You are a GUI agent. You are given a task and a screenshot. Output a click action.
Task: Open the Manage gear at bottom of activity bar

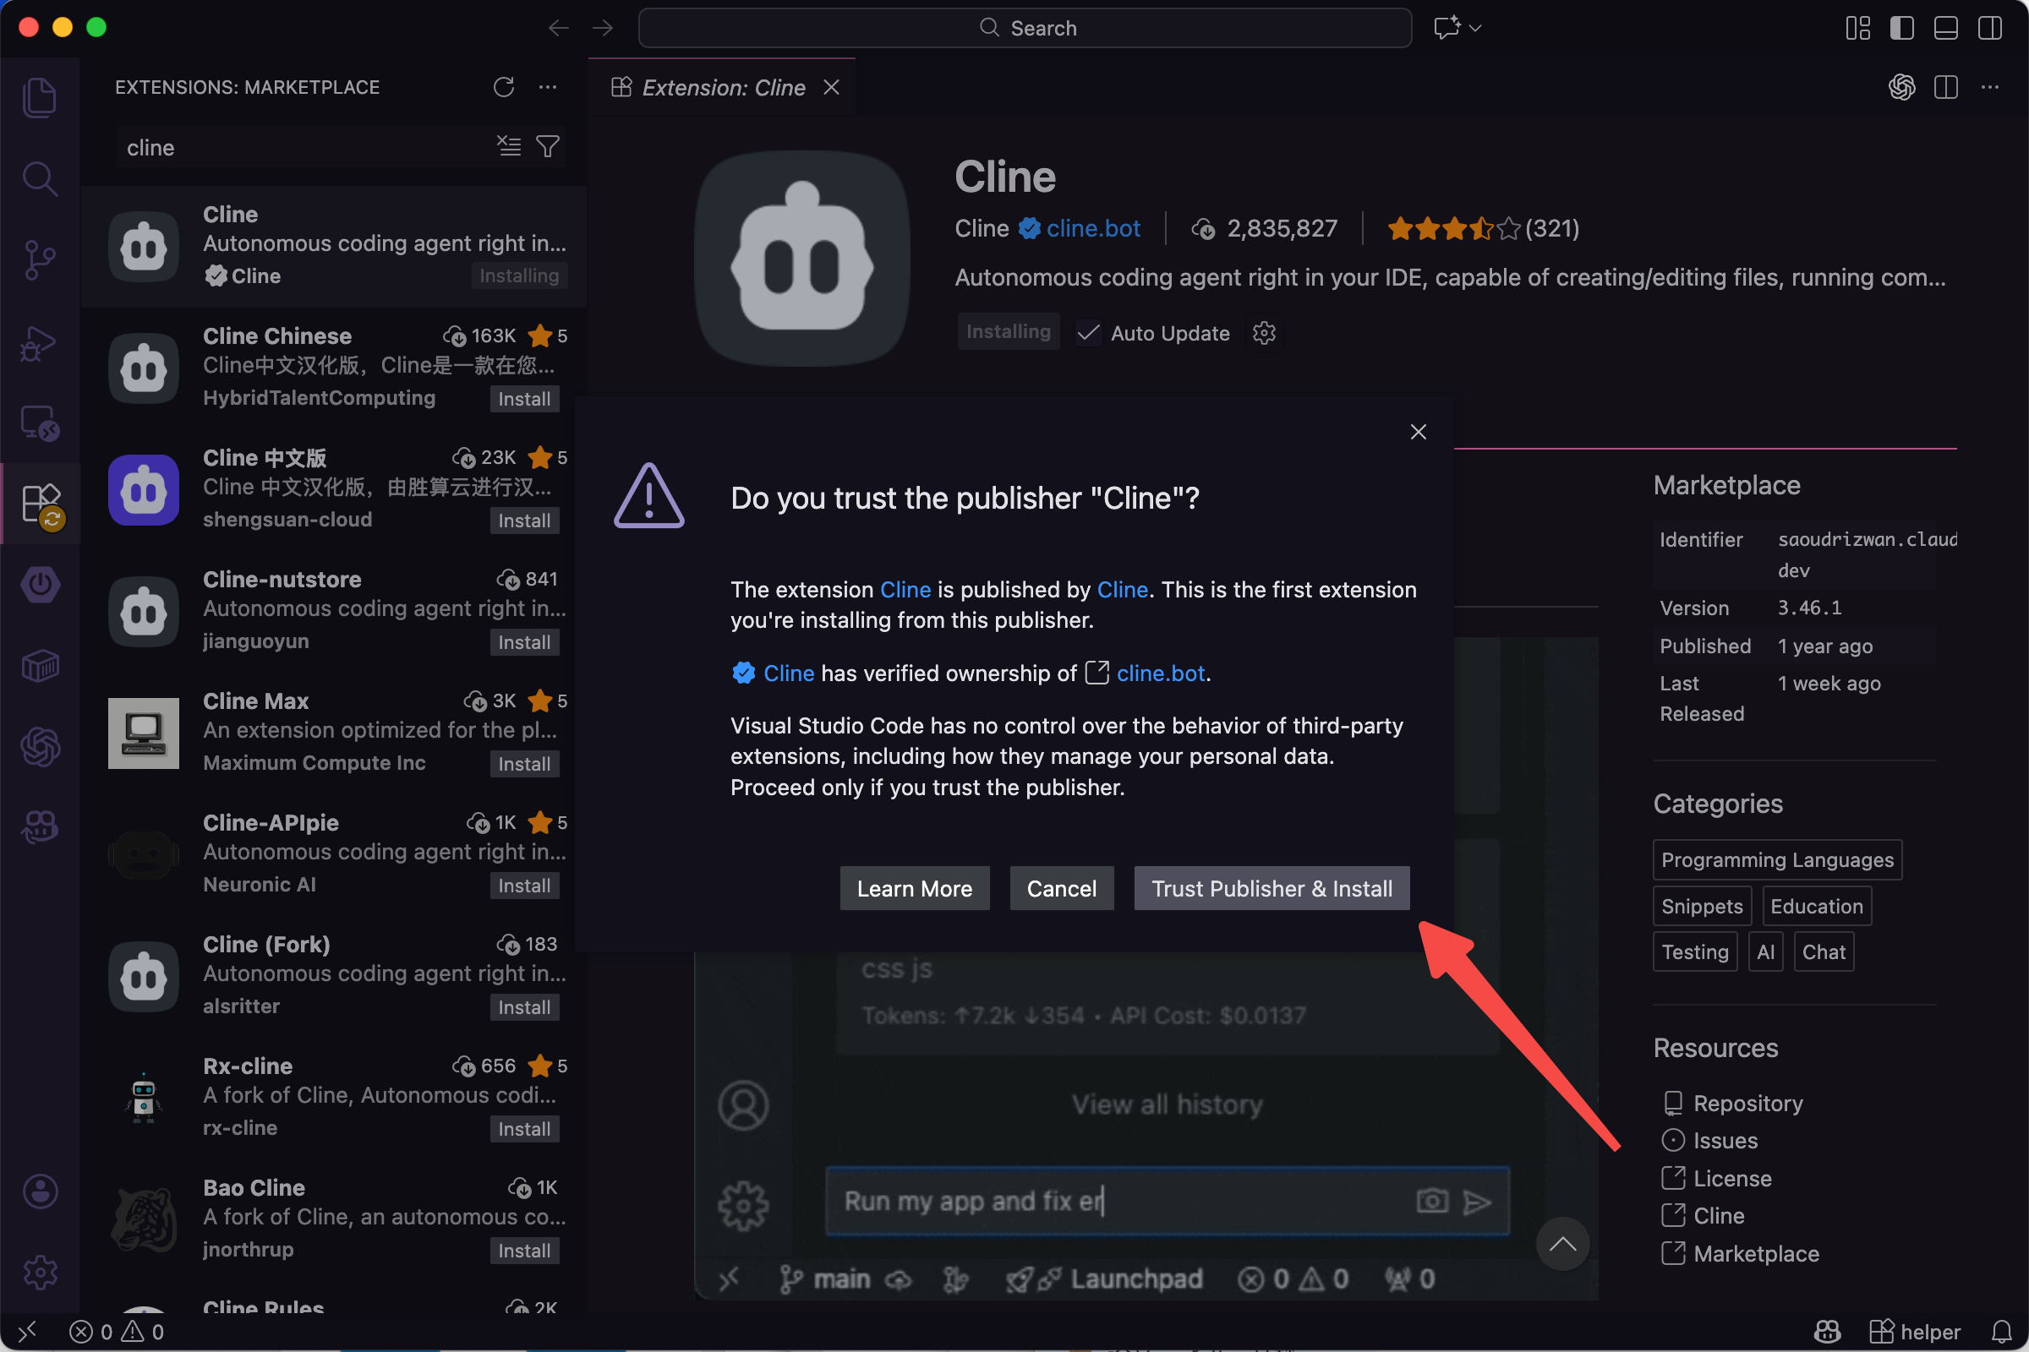pyautogui.click(x=40, y=1272)
